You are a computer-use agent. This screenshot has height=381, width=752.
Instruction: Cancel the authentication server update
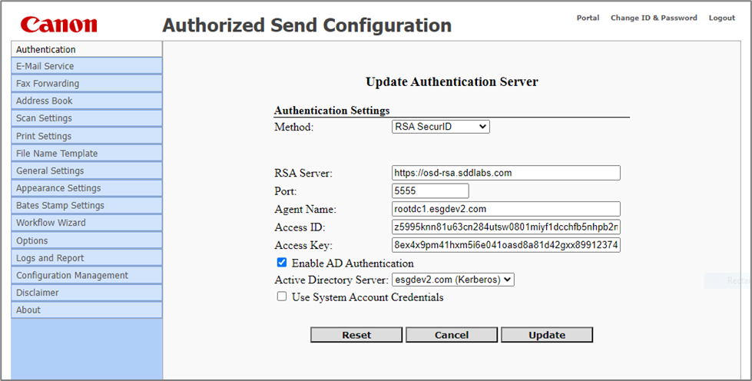[x=452, y=335]
